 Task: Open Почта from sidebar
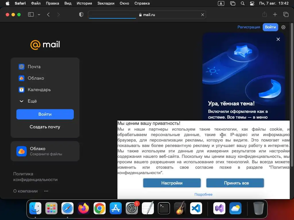pyautogui.click(x=30, y=66)
